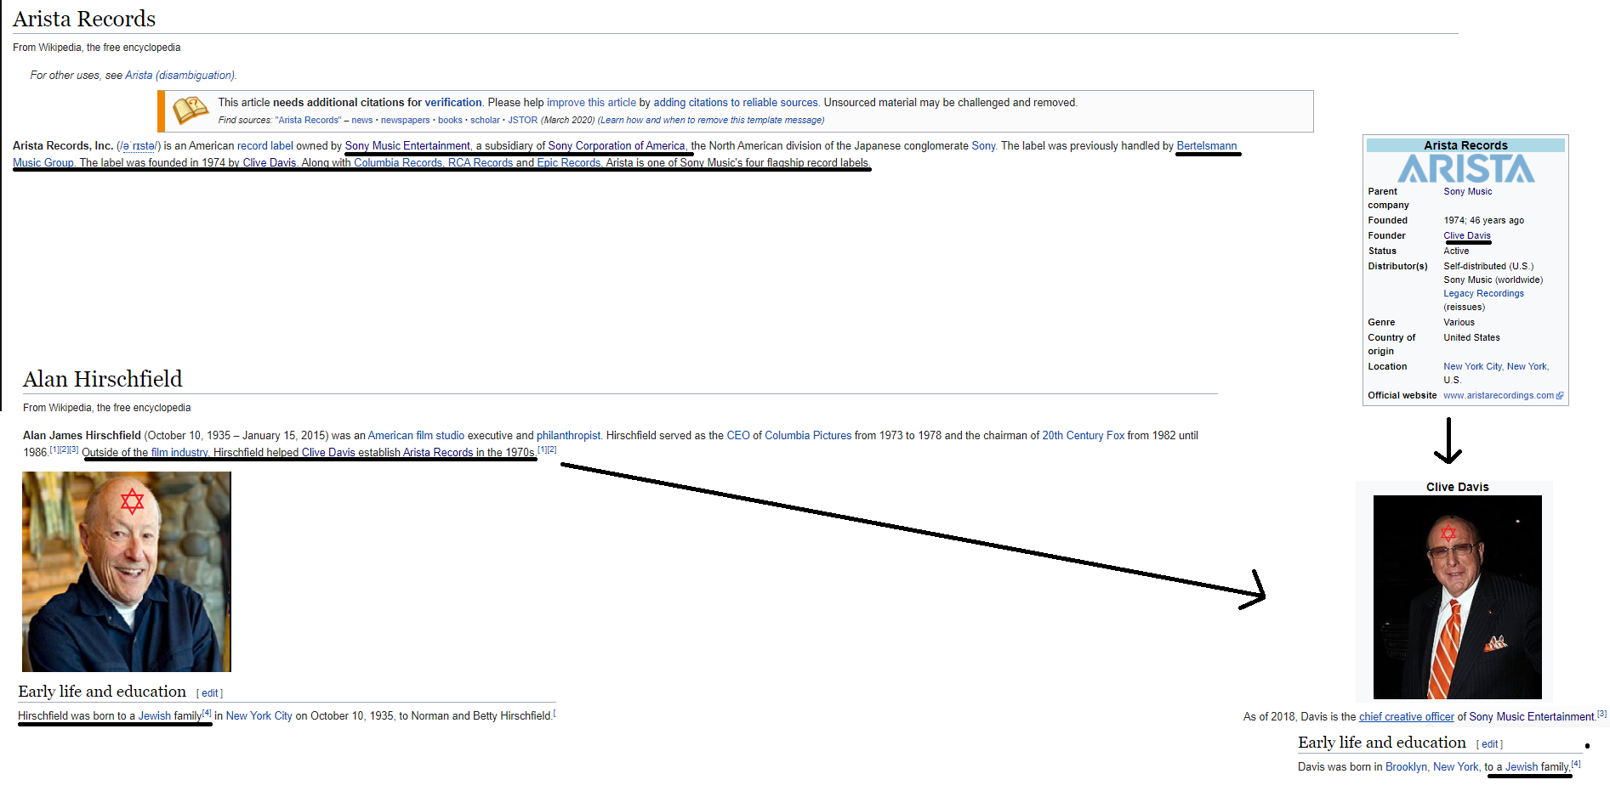Follow the 'Sony Music Entertainment' link in Arista intro
Image resolution: width=1610 pixels, height=808 pixels.
click(x=407, y=146)
